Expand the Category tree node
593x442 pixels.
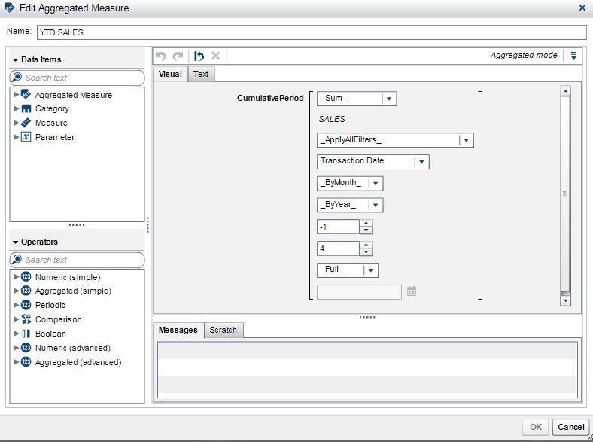[x=17, y=108]
